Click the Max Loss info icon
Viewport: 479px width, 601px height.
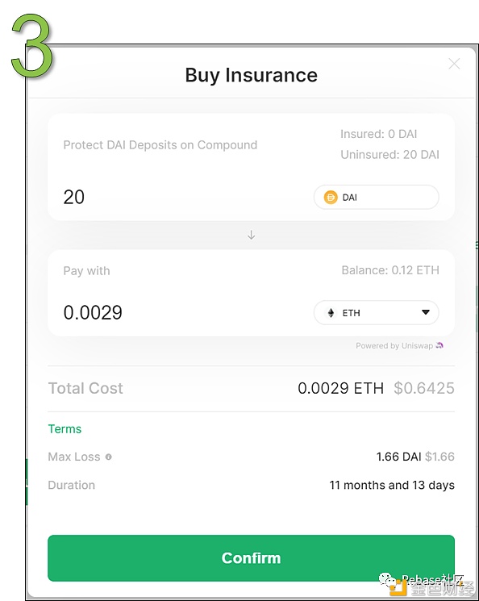pyautogui.click(x=108, y=457)
